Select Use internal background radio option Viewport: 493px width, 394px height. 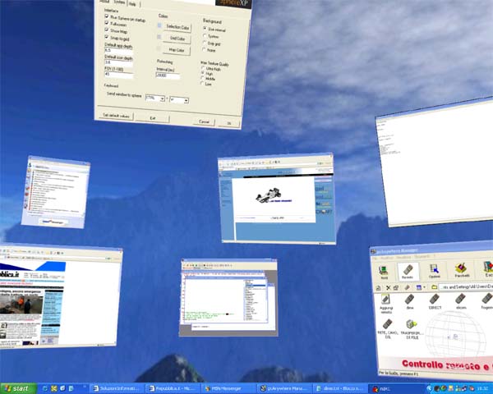[205, 29]
